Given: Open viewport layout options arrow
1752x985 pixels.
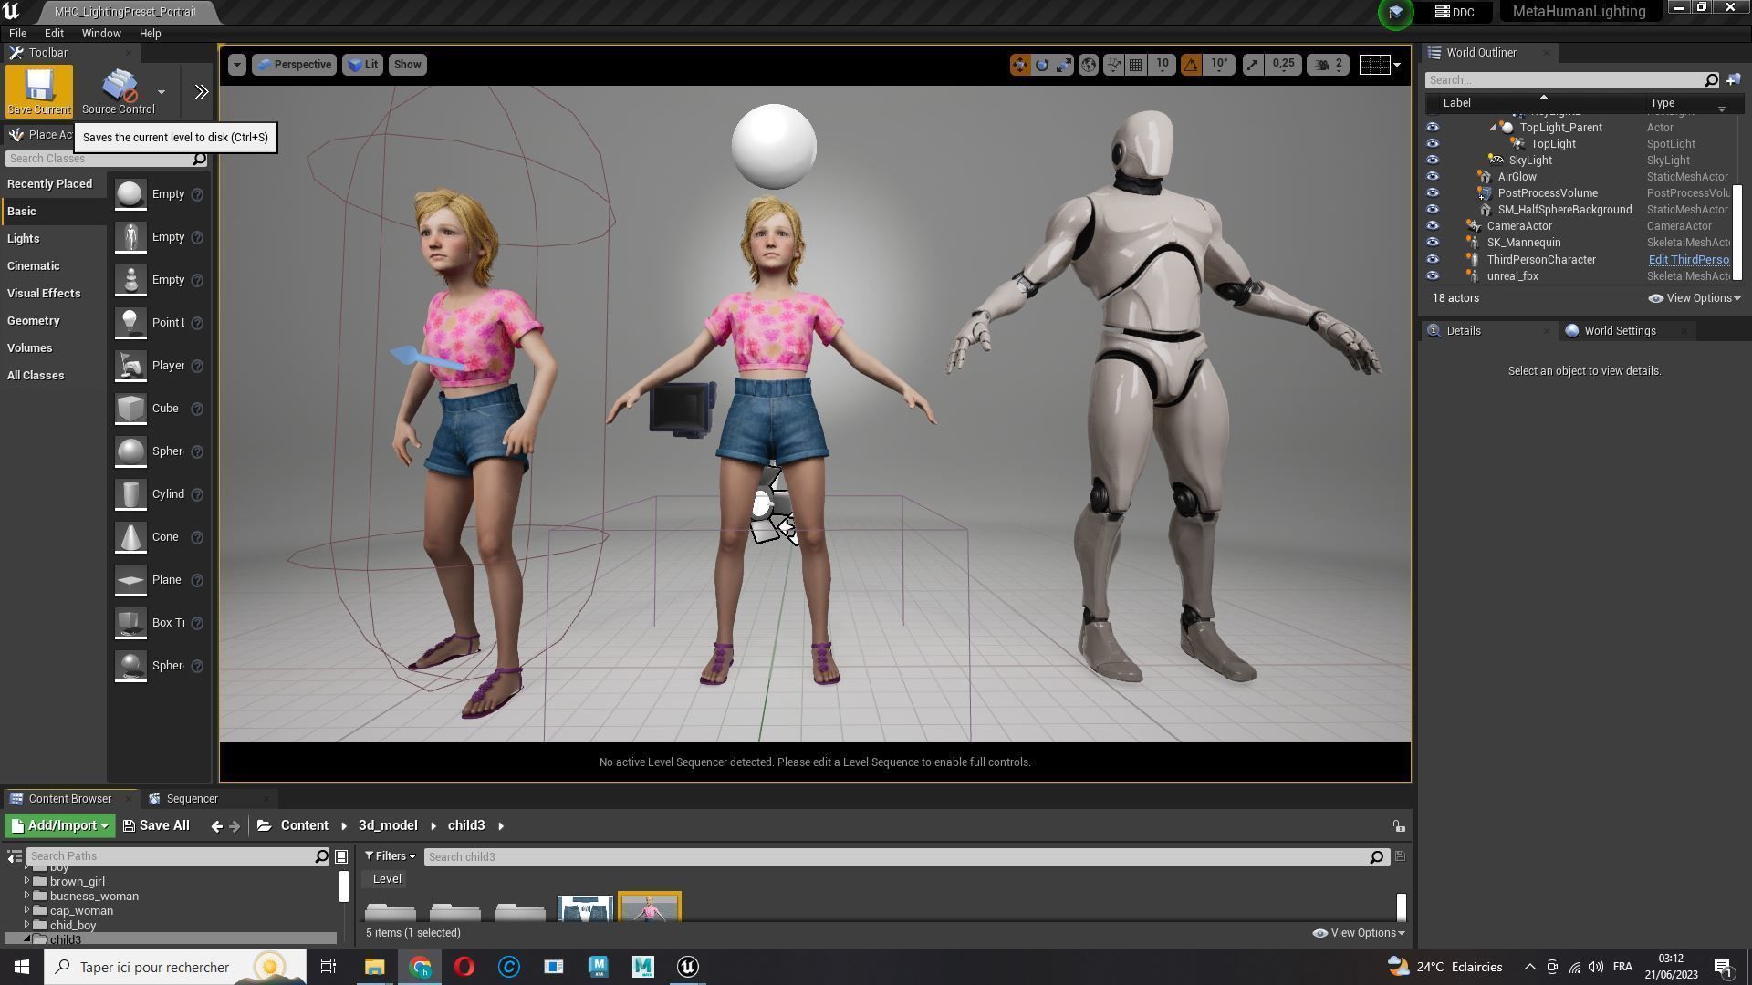Looking at the screenshot, I should pos(1397,65).
